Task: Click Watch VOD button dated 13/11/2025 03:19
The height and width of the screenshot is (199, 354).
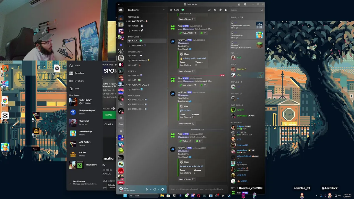Action: 188,33
